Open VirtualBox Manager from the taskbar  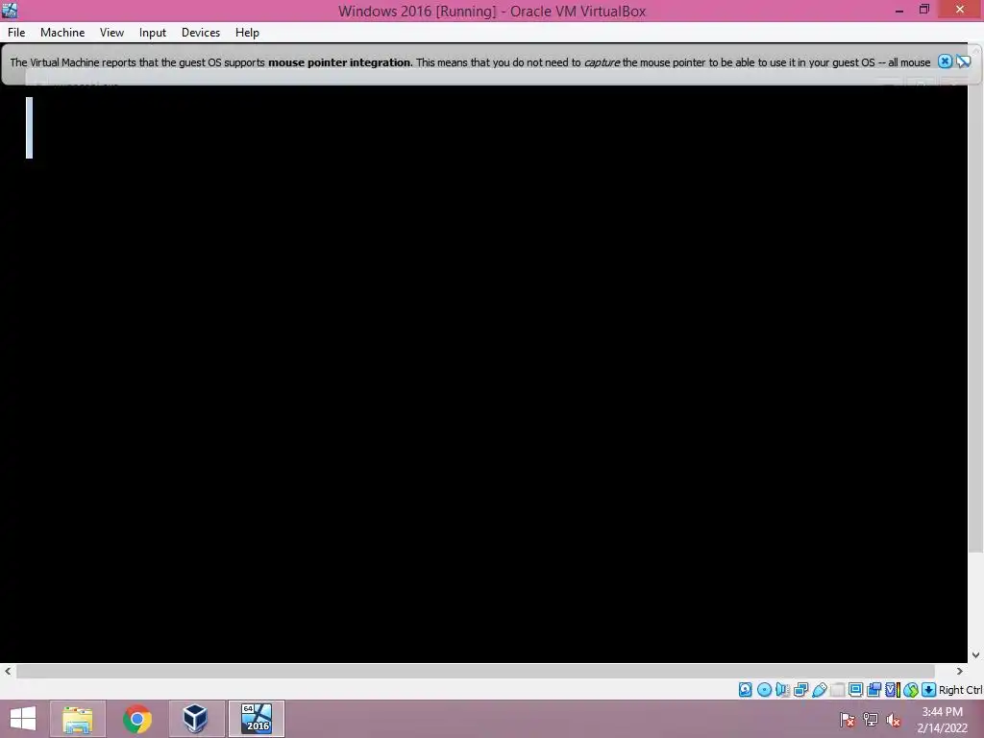(196, 719)
